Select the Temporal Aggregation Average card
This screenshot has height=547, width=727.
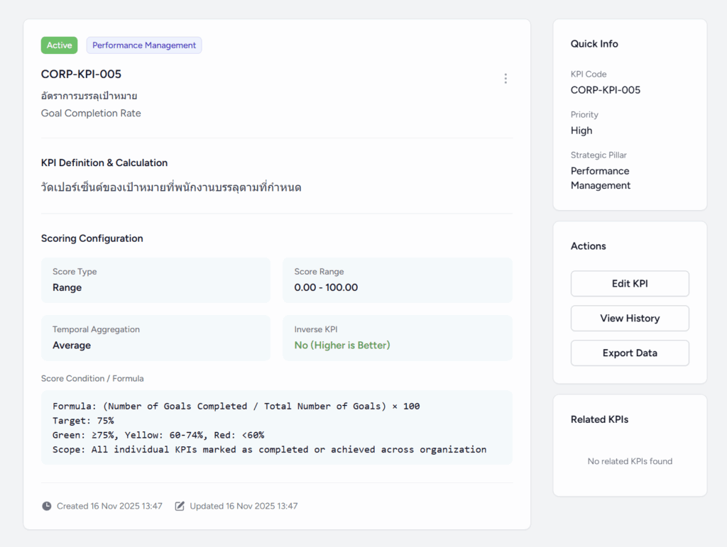[155, 338]
